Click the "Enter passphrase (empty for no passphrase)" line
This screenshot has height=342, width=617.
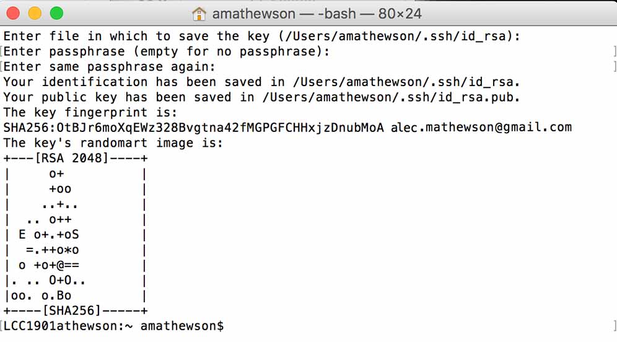point(167,51)
